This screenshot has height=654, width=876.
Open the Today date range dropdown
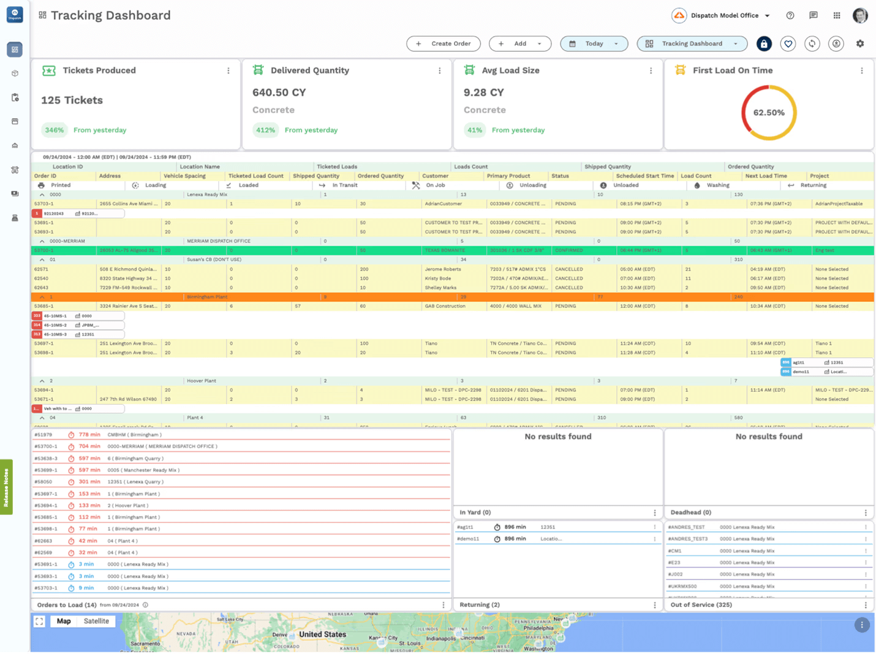tap(594, 43)
